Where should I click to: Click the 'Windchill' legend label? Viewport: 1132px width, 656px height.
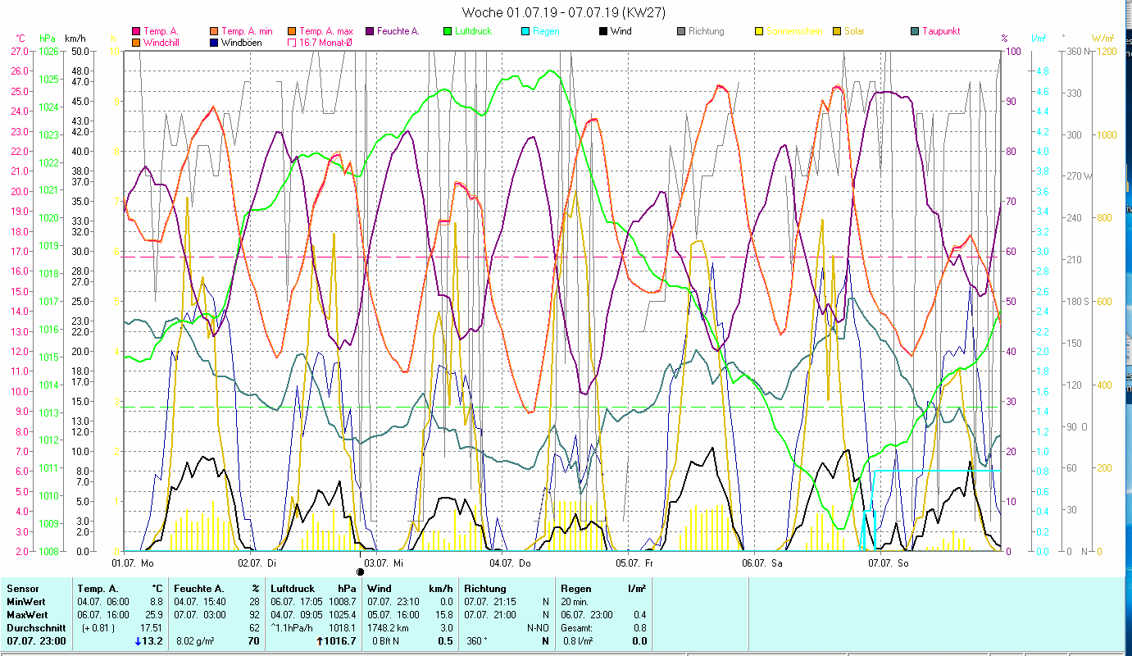162,43
